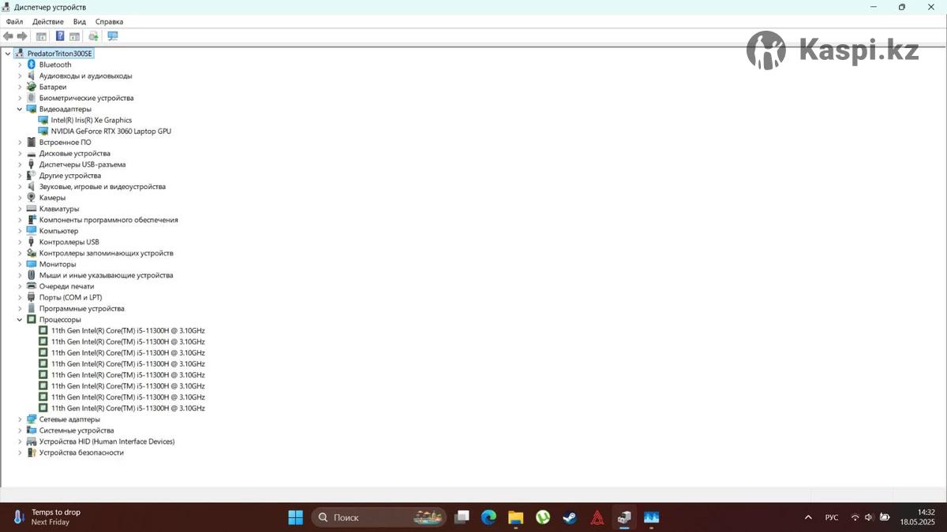Expand the Встроенное ПО category
Screen dimensions: 947x532
pyautogui.click(x=20, y=143)
